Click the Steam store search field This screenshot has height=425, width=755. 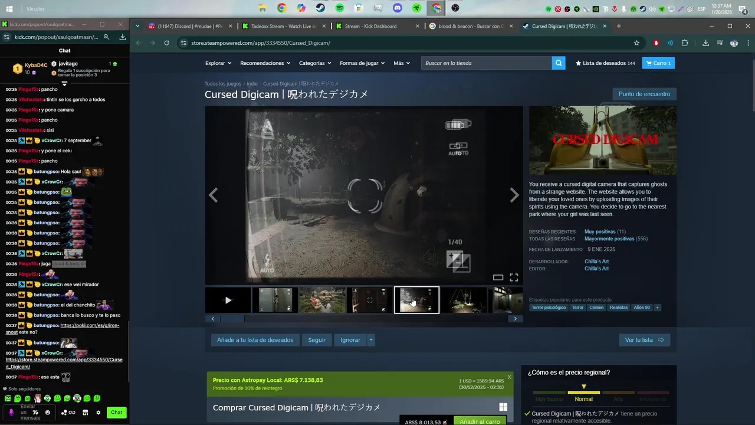tap(486, 63)
